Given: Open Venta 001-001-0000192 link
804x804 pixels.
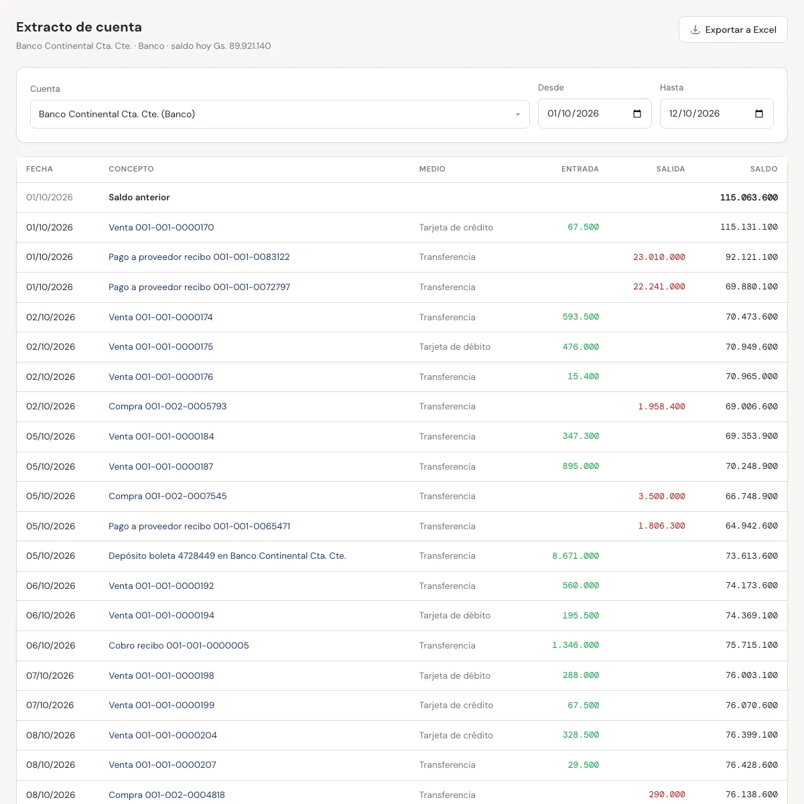Looking at the screenshot, I should point(161,586).
